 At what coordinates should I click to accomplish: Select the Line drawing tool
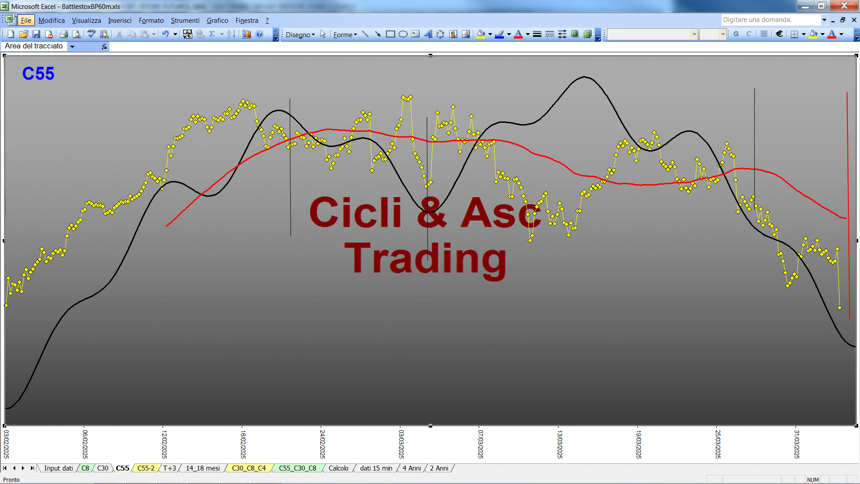(365, 35)
